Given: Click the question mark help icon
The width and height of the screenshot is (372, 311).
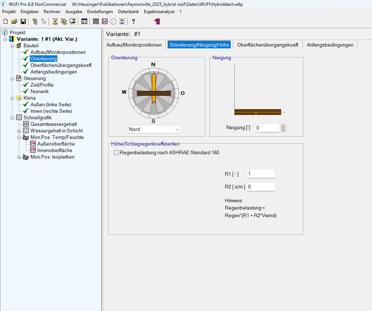Looking at the screenshot, I should (133, 21).
